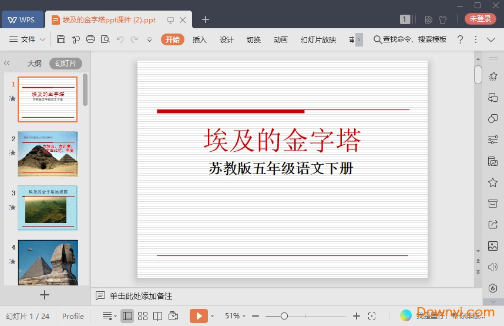
Task: Open the more options vertical dots menu
Action: [476, 39]
